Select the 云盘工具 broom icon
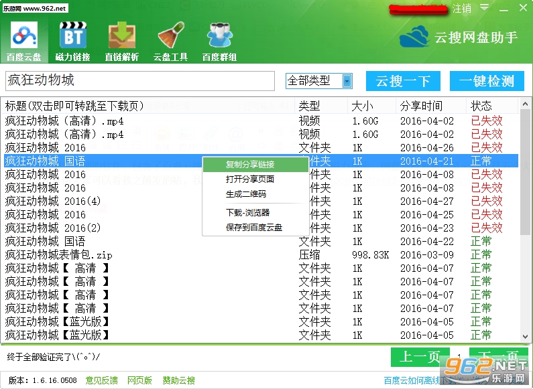Image resolution: width=533 pixels, height=389 pixels. pyautogui.click(x=171, y=35)
